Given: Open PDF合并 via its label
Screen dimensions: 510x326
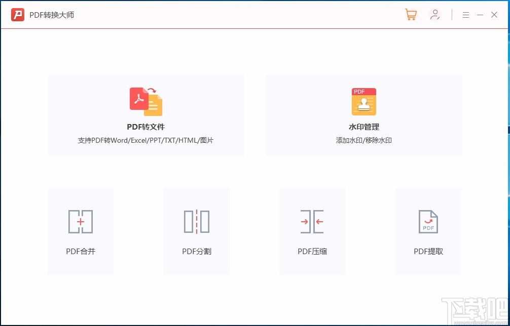Looking at the screenshot, I should pos(81,252).
